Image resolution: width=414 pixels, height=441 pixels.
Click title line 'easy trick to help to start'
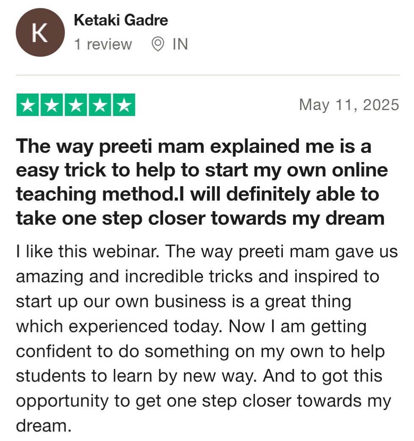pos(132,171)
